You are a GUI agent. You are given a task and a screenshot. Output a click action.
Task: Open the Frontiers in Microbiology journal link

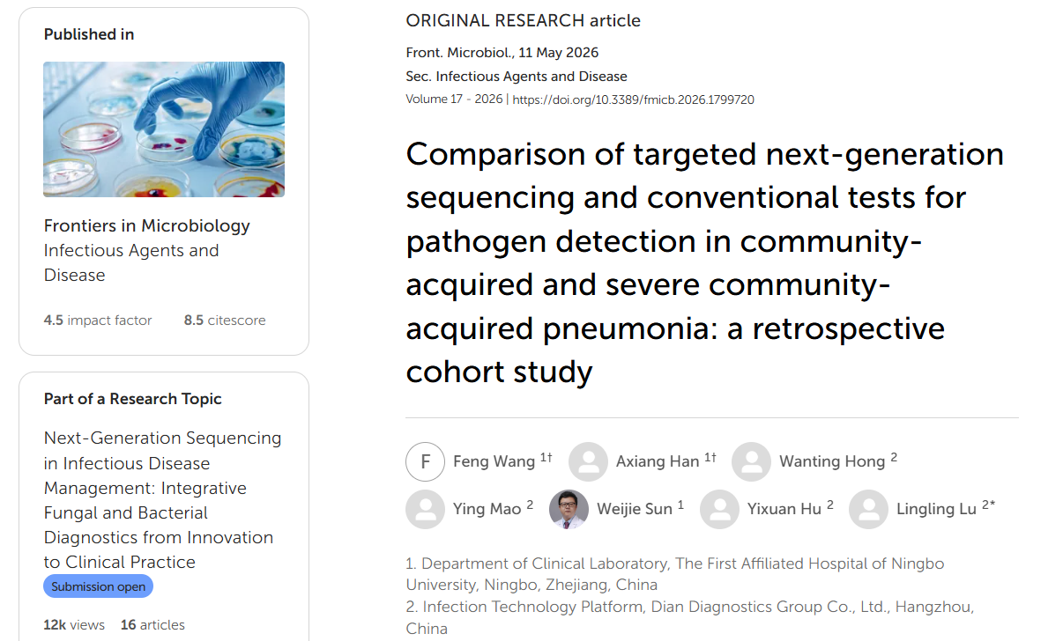tap(147, 225)
